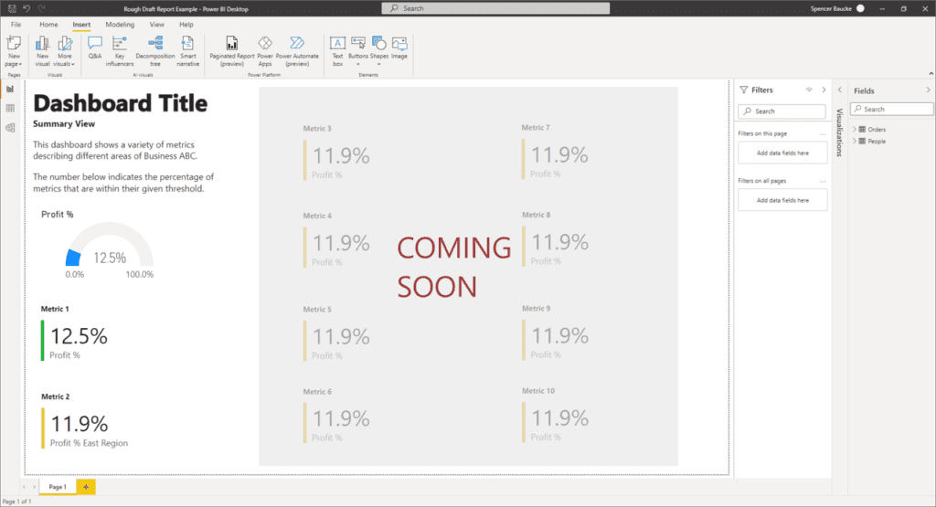This screenshot has height=507, width=936.
Task: Expand the Orders table in Fields
Action: point(855,130)
